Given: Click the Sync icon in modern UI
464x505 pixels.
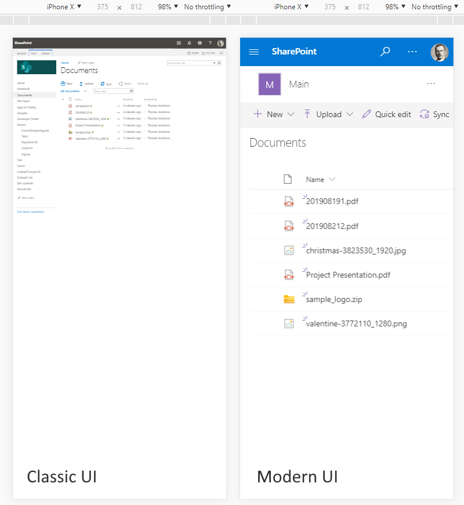Looking at the screenshot, I should [x=424, y=114].
